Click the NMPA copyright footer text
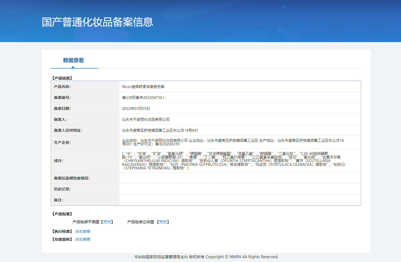 click(x=206, y=257)
